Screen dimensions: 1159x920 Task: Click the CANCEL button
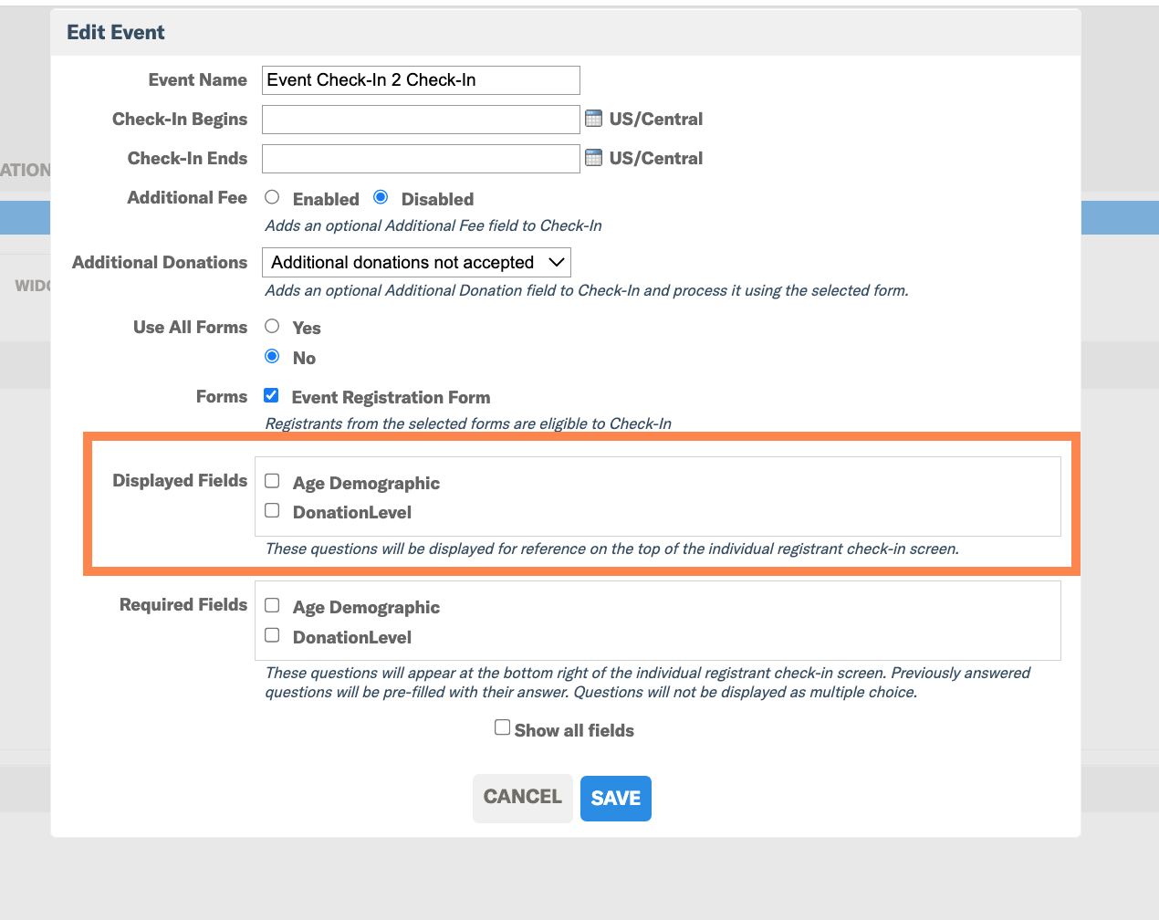pos(523,799)
